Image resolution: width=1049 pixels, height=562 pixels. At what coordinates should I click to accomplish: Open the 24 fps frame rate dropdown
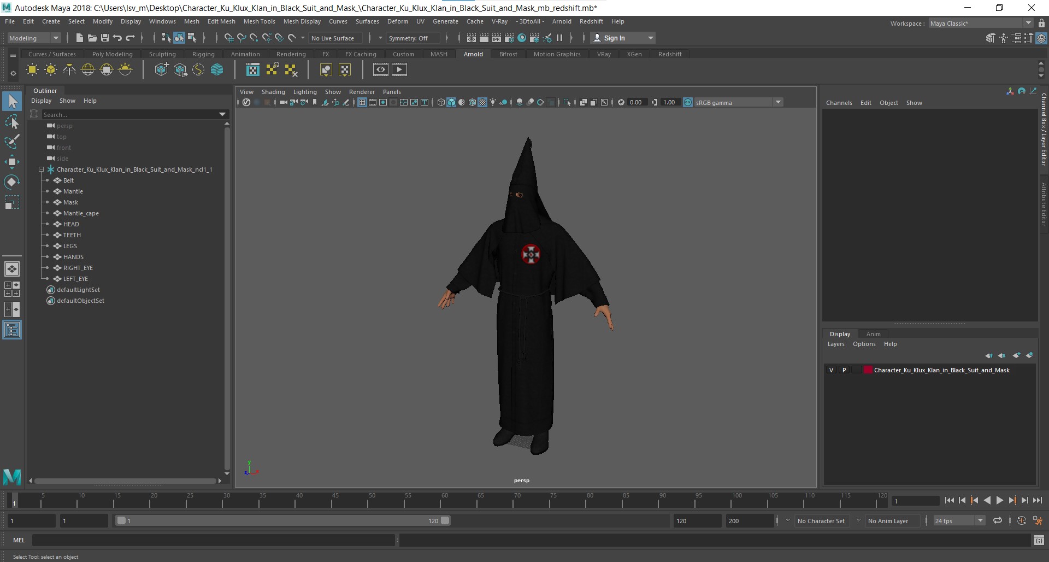(959, 520)
